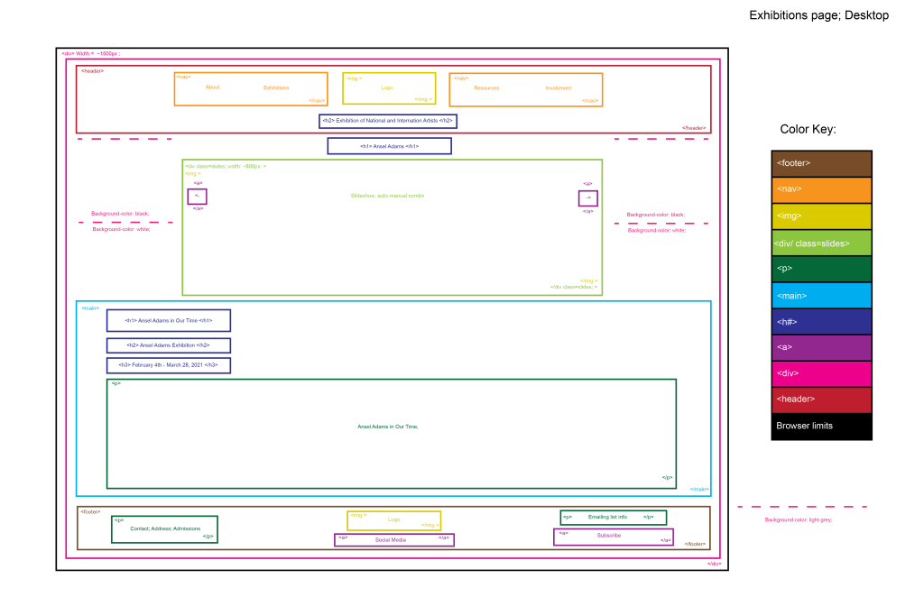
Task: Click the Ansel Adams h1 heading box
Action: pos(389,146)
